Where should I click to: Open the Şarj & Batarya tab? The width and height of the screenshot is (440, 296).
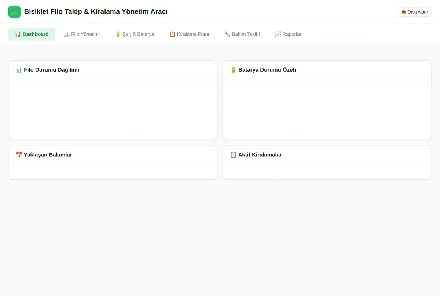click(135, 34)
